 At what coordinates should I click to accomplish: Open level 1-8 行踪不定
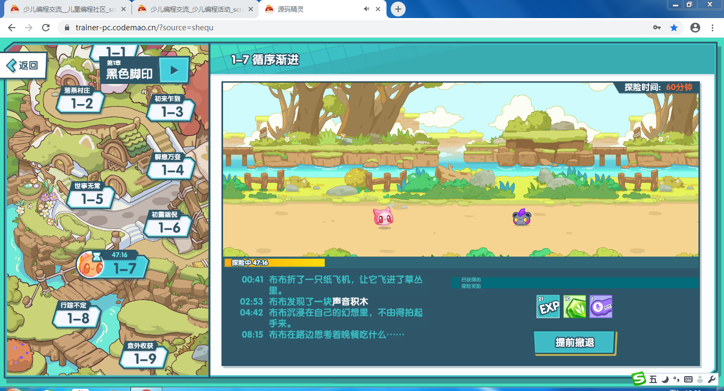click(x=78, y=314)
